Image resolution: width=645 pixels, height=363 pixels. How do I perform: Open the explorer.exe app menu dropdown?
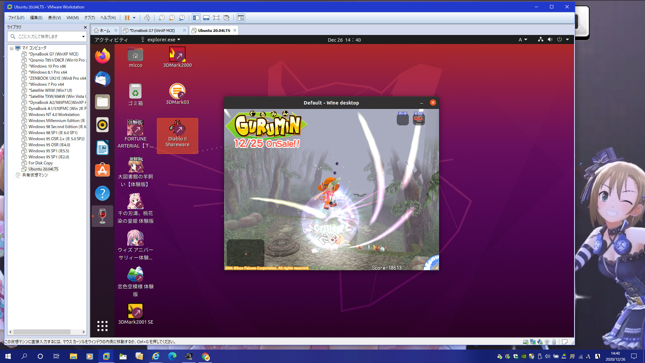pyautogui.click(x=161, y=40)
